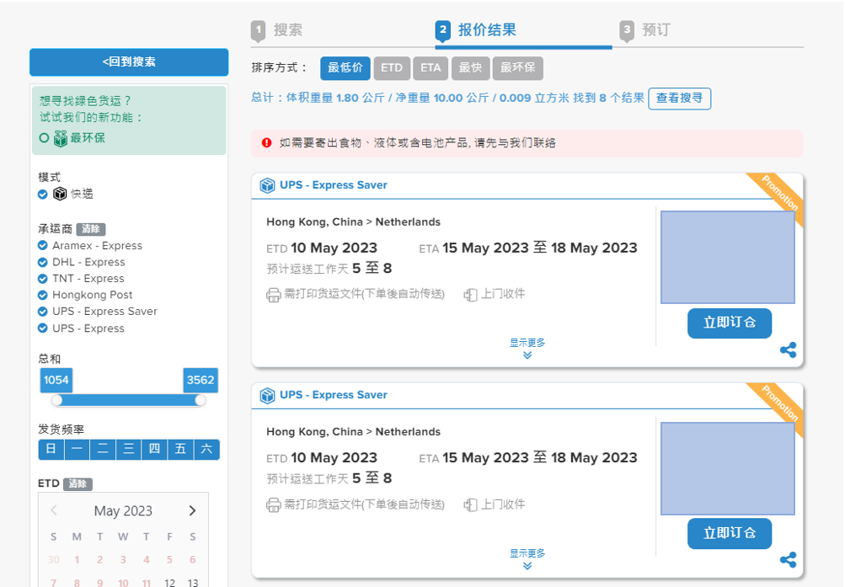Toggle Sunday 日 shipping frequency
The width and height of the screenshot is (845, 587).
tap(51, 449)
